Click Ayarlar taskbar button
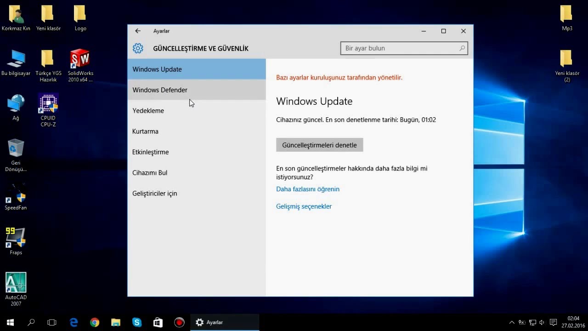The width and height of the screenshot is (588, 331). pyautogui.click(x=225, y=323)
